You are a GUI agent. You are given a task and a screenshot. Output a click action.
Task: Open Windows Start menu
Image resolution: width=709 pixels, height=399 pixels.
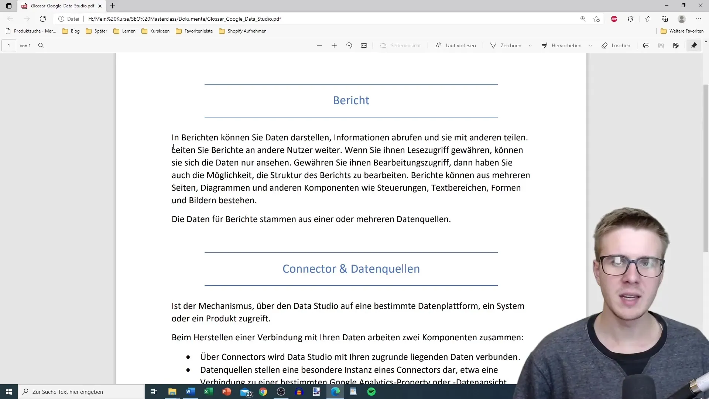coord(9,392)
